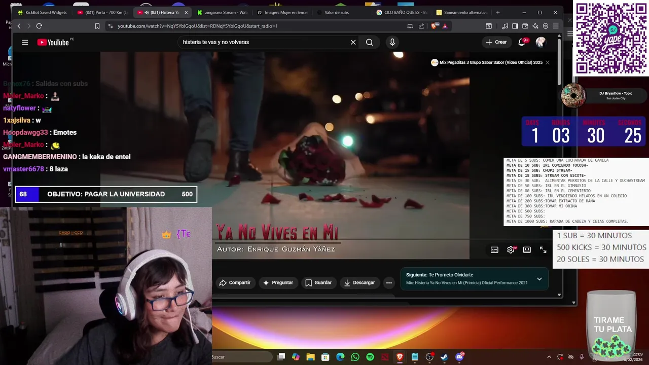Image resolution: width=649 pixels, height=365 pixels.
Task: Click the Descargar button
Action: coord(359,283)
